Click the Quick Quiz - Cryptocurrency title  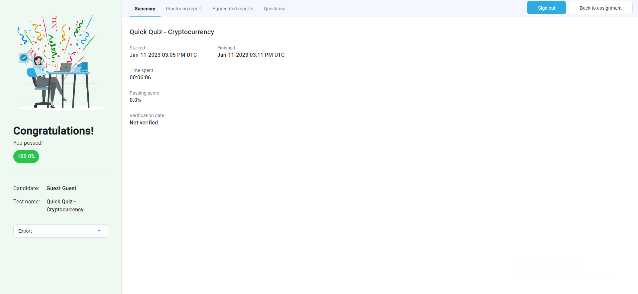tap(172, 32)
